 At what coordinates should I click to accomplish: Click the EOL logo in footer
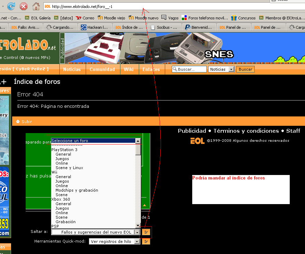tap(197, 141)
